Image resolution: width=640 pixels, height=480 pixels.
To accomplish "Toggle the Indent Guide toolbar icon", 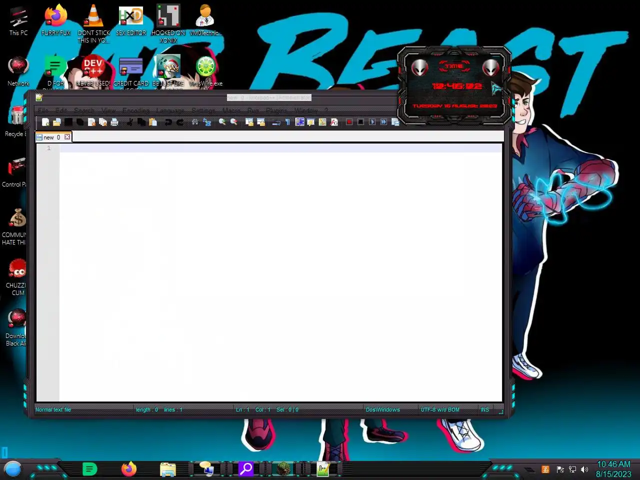I will click(x=299, y=122).
